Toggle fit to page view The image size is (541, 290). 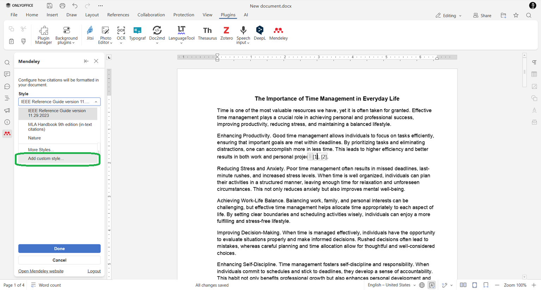pyautogui.click(x=475, y=285)
